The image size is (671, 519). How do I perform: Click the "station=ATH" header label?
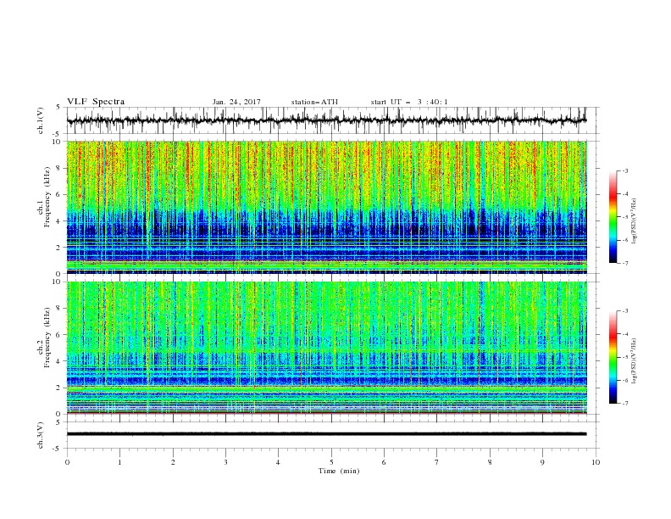point(314,102)
